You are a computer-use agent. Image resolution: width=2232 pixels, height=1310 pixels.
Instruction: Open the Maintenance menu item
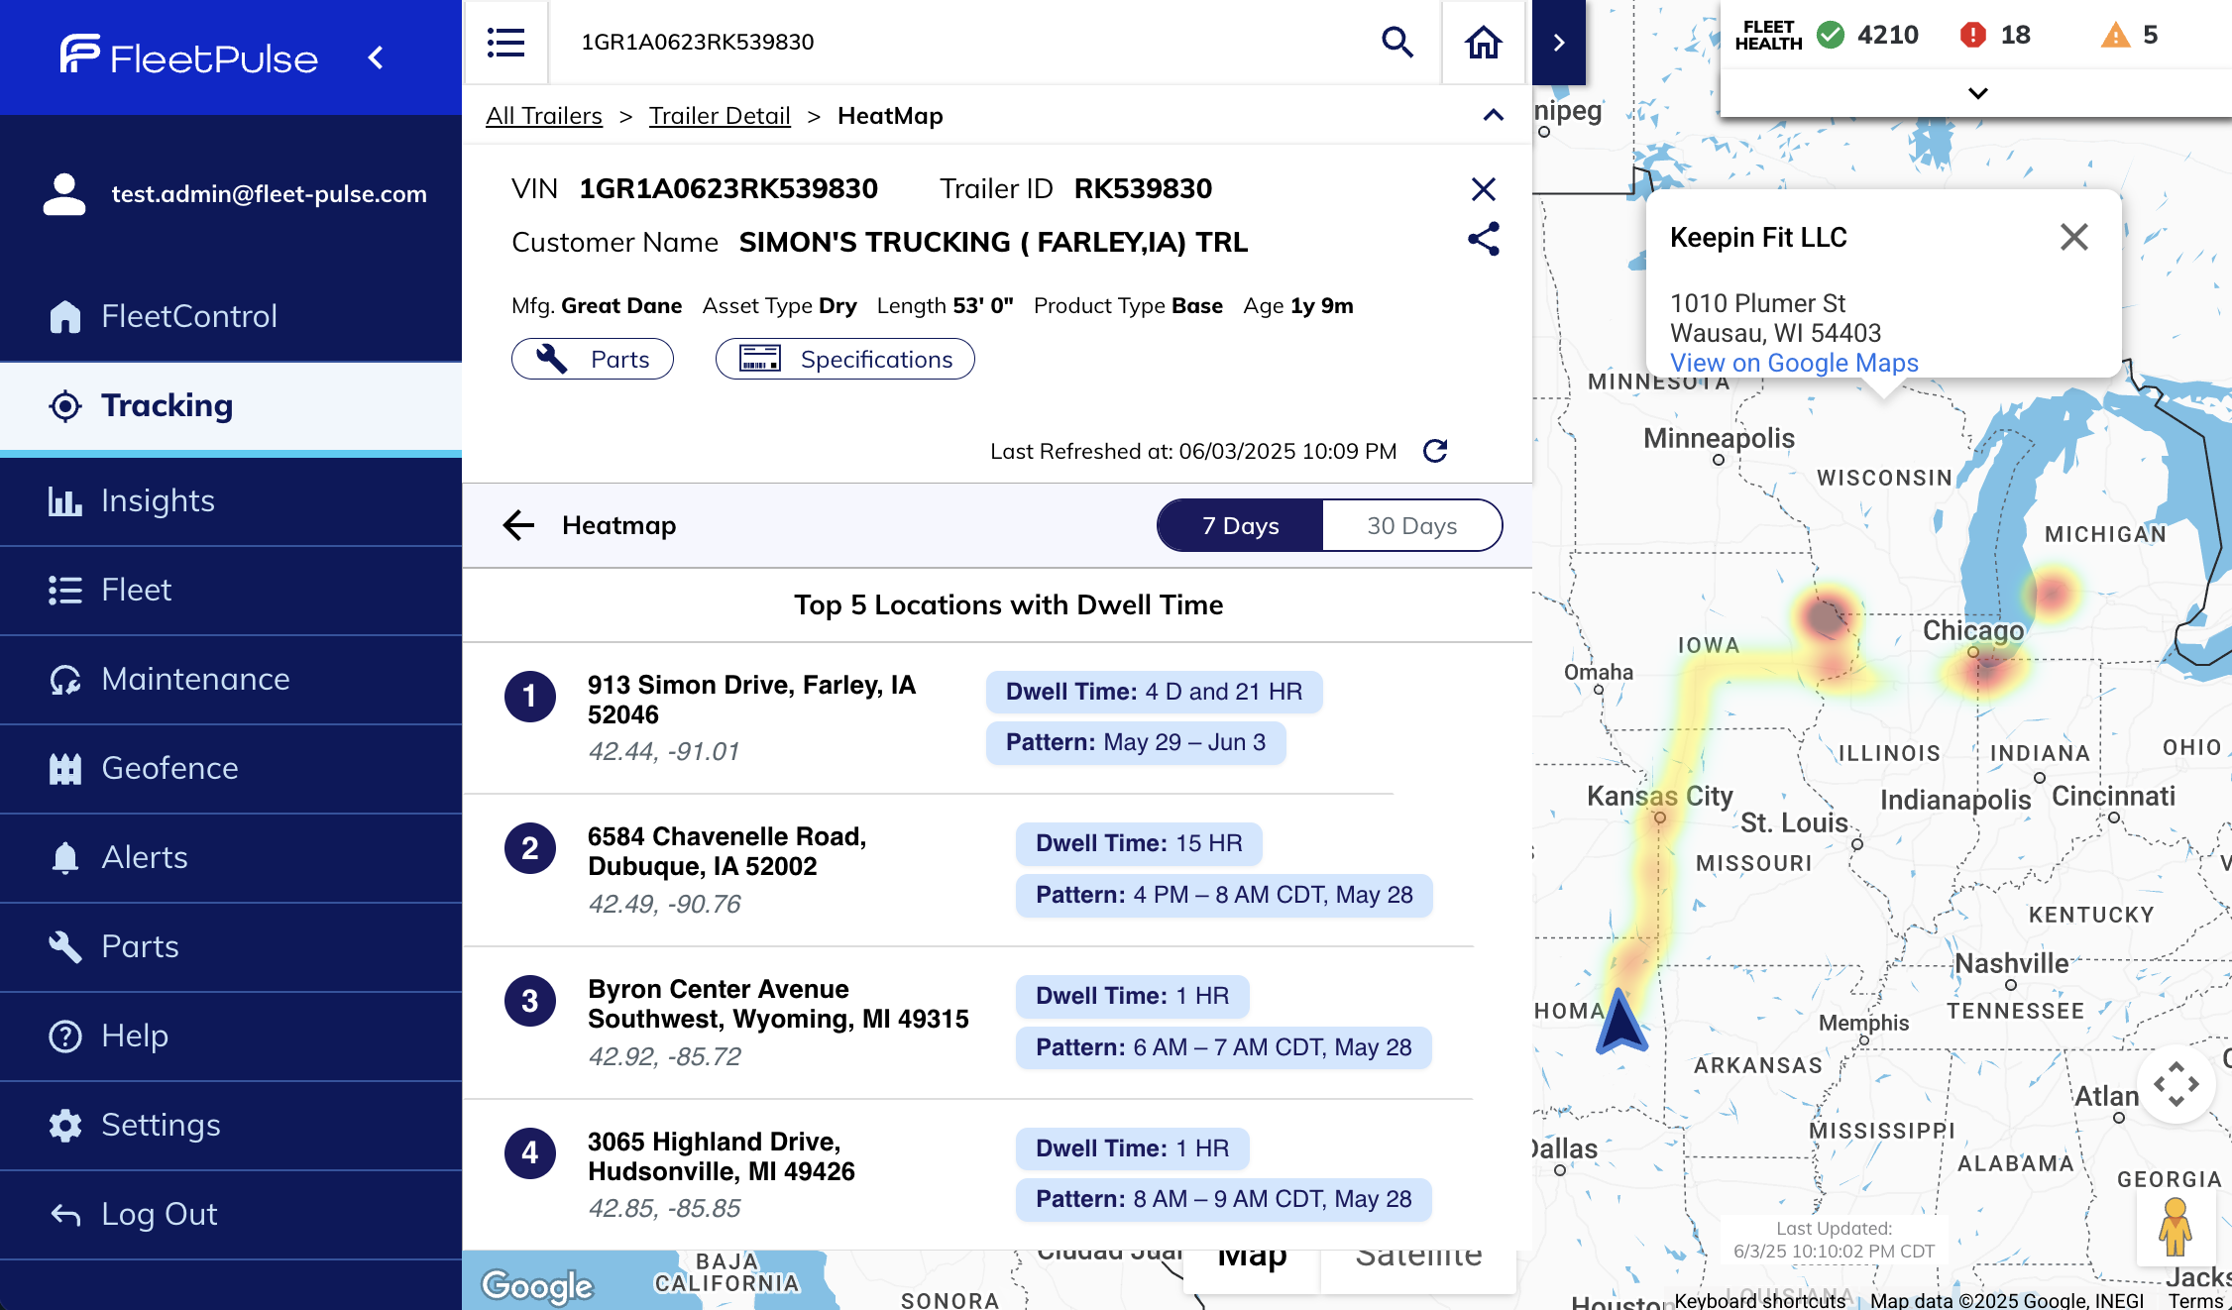click(x=195, y=679)
